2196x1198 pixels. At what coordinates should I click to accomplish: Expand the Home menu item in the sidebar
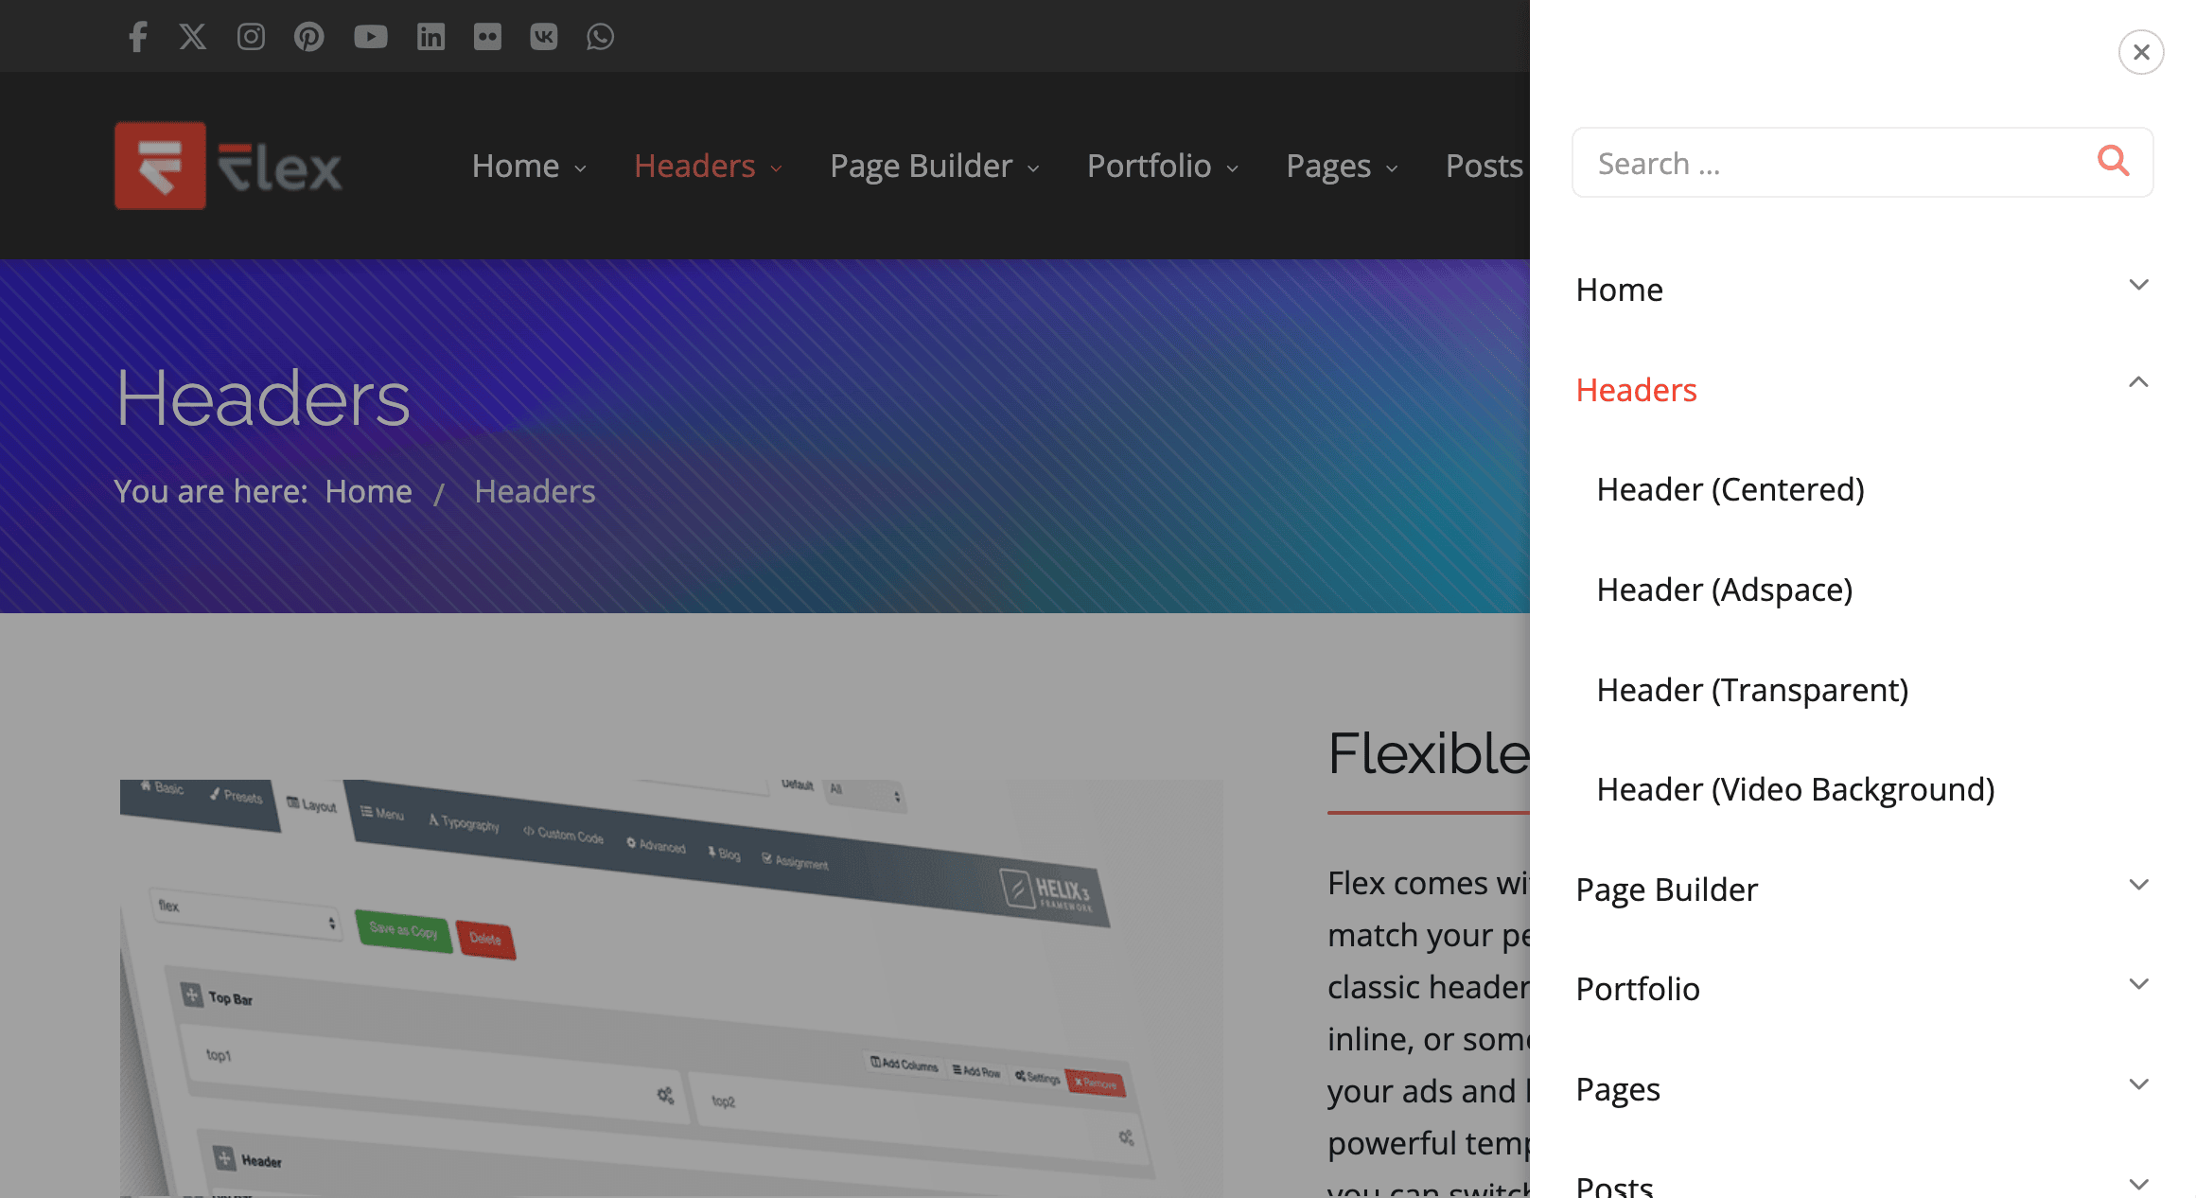click(2139, 285)
